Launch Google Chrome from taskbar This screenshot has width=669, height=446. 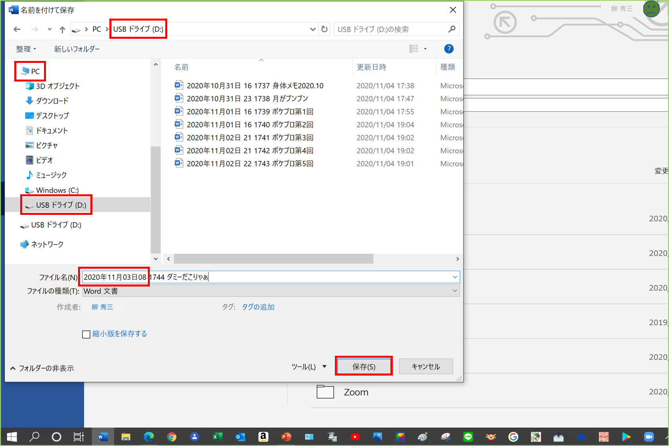click(172, 437)
